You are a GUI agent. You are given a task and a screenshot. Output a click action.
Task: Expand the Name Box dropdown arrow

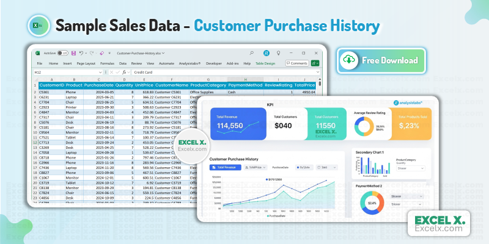(100, 72)
